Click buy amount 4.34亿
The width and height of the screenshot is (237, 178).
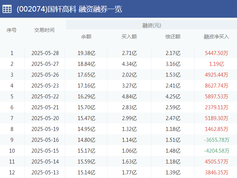[x=130, y=64]
